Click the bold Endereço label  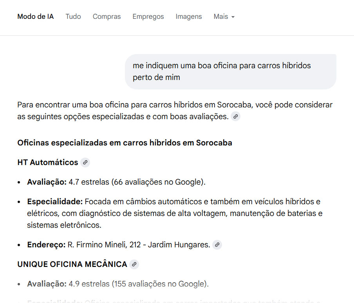click(46, 245)
